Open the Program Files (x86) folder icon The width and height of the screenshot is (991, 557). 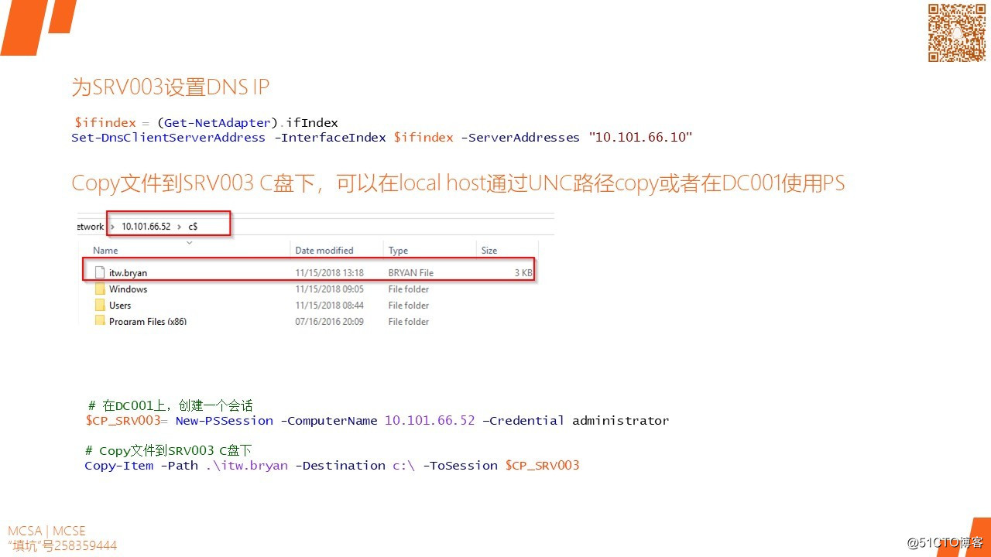click(x=99, y=320)
